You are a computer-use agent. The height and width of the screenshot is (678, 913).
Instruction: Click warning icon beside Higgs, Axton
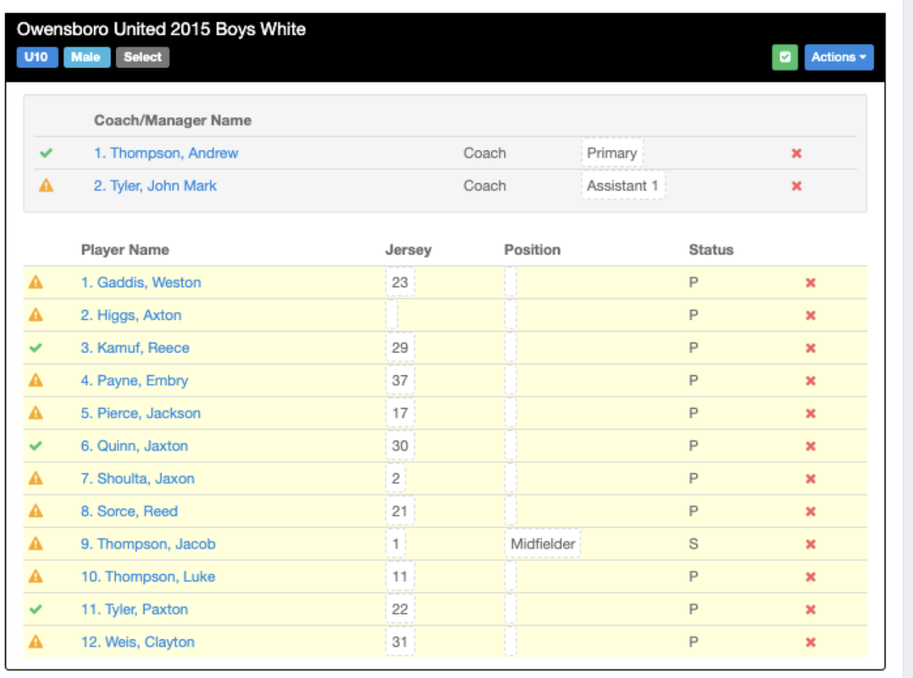(36, 315)
